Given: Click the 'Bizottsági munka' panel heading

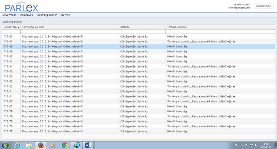Looking at the screenshot, I should [x=12, y=22].
